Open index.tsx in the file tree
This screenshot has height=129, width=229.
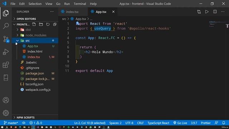(x=34, y=57)
